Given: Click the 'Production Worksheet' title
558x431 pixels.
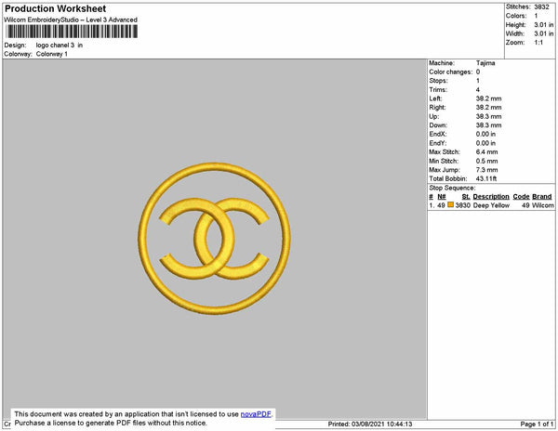Looking at the screenshot, I should click(55, 8).
